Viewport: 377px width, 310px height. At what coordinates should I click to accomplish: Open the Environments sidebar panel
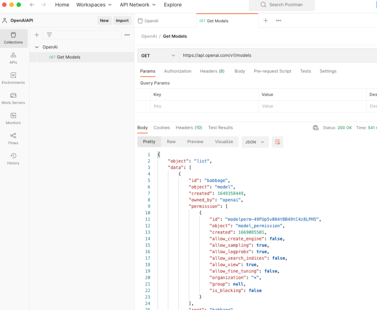[13, 78]
